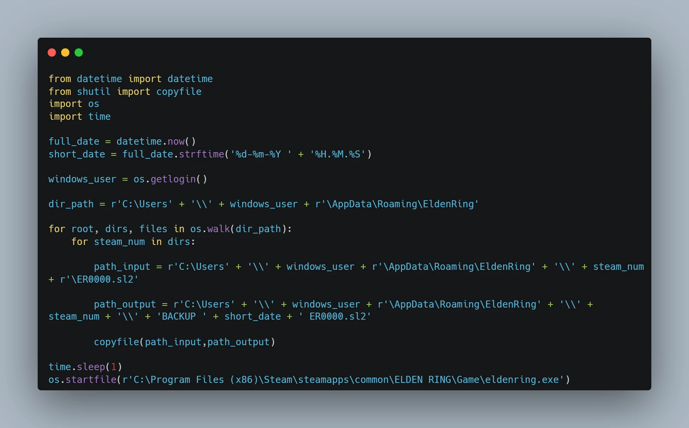Click 'path_output' assignment variable name
689x428 pixels.
(x=125, y=304)
